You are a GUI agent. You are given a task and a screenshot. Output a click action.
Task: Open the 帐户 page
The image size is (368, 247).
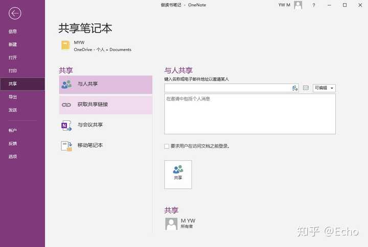click(x=13, y=131)
